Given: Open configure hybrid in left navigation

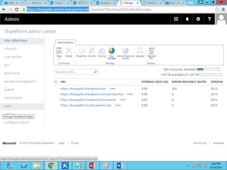Looking at the screenshot, I should (16, 122).
